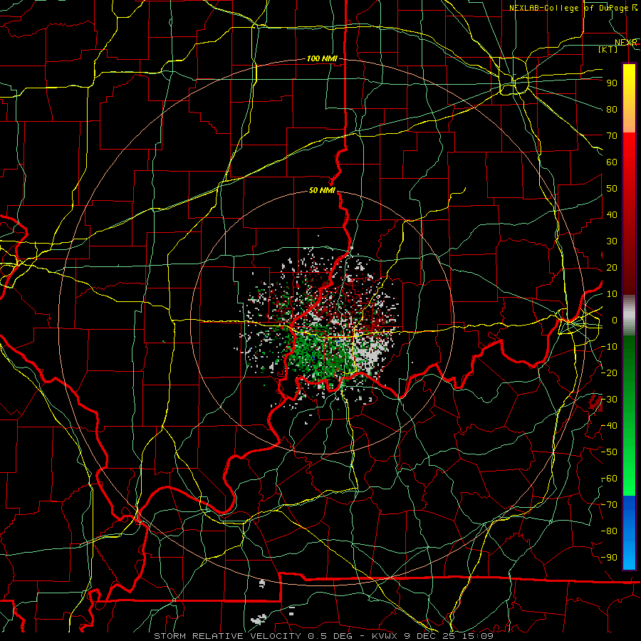Click the NEXR label at the top right
The image size is (641, 641).
(x=625, y=43)
